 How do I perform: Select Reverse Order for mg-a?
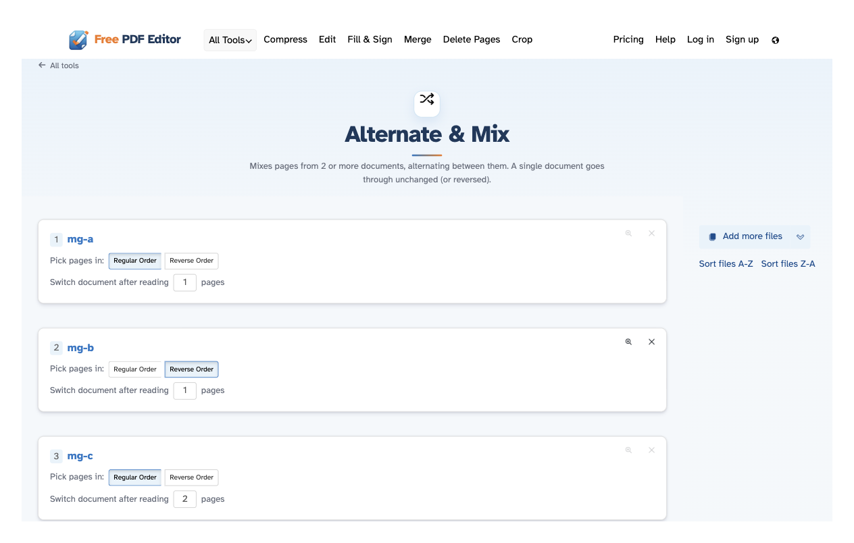click(x=191, y=261)
